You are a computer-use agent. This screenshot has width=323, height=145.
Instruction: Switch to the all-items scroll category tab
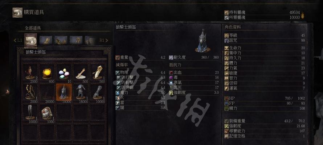(31, 40)
